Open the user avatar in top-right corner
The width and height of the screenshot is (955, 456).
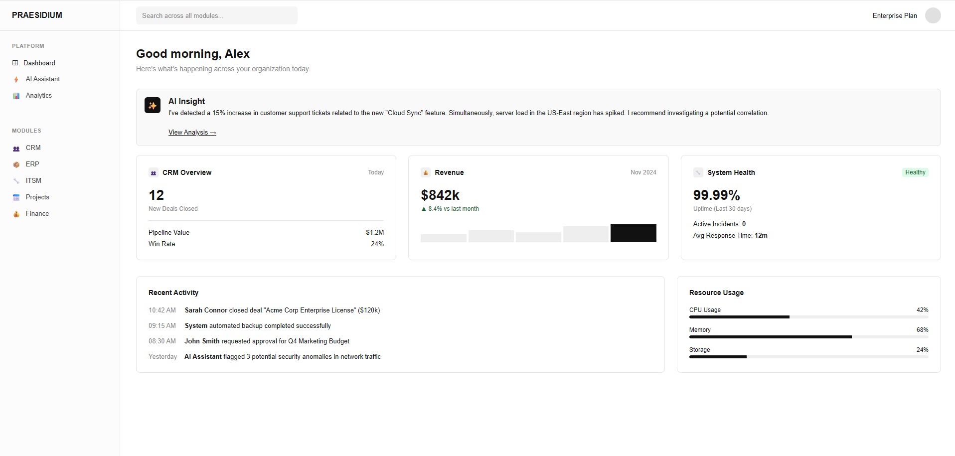(x=933, y=15)
